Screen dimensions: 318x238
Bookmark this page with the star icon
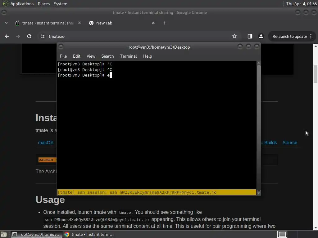[x=234, y=36]
